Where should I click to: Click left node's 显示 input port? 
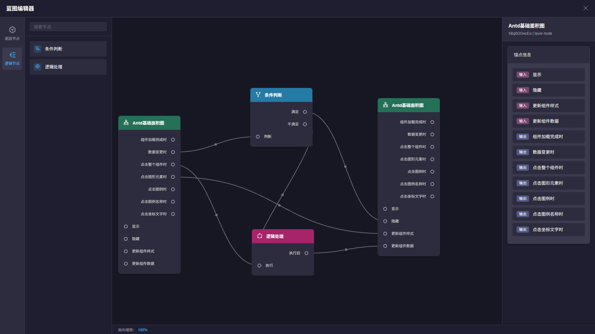click(x=126, y=226)
